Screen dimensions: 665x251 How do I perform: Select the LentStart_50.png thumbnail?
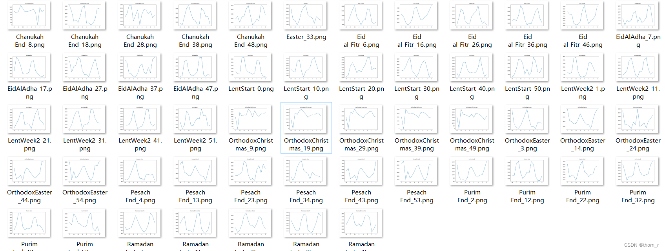(527, 68)
